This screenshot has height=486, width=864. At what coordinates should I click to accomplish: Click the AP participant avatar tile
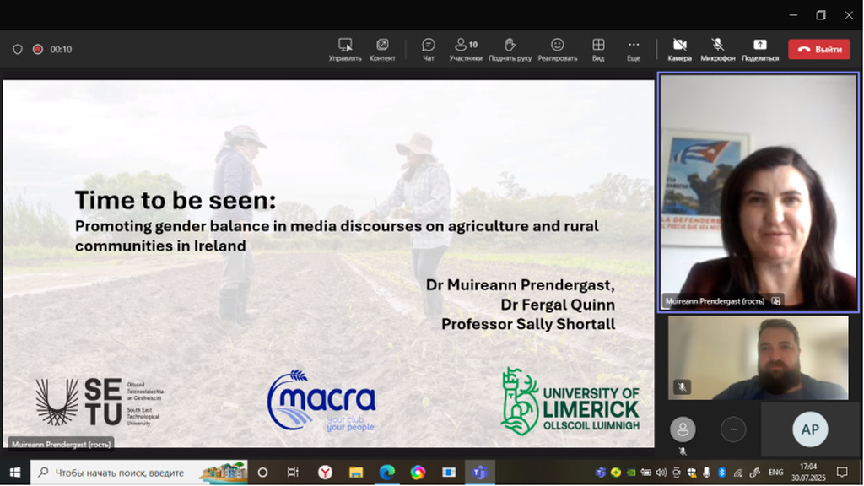click(810, 429)
